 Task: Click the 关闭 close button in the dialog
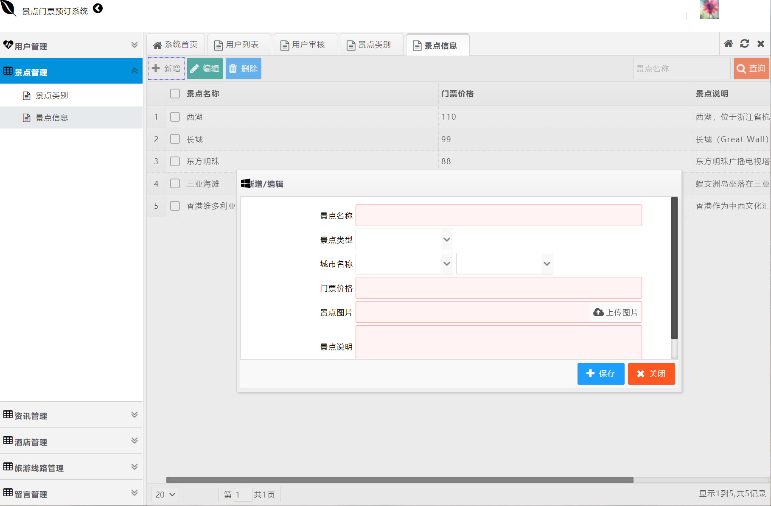coord(651,374)
